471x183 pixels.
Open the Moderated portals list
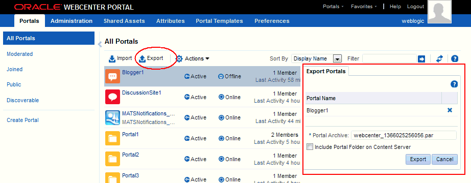(x=19, y=54)
